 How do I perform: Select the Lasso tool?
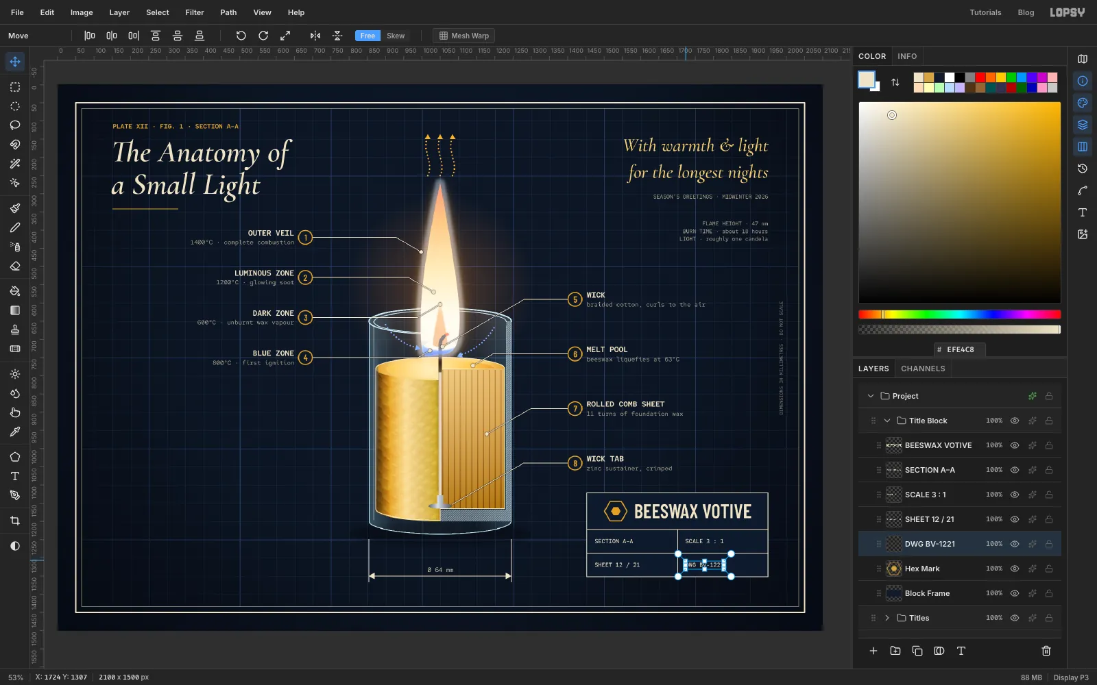tap(15, 125)
